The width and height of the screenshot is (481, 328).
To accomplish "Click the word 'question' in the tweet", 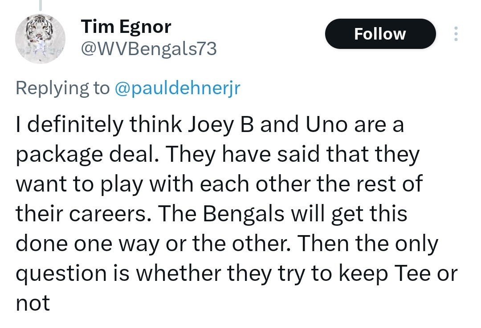I will [x=61, y=274].
